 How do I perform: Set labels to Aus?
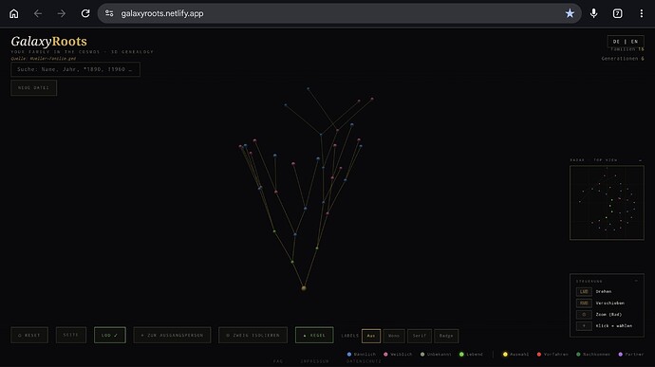pyautogui.click(x=371, y=336)
